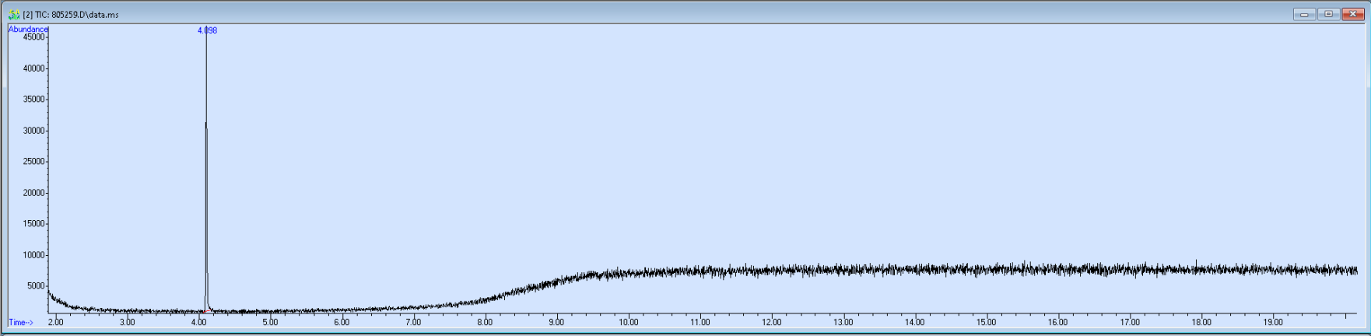Click the 4.00 tick on time axis
The image size is (1371, 336).
coord(198,322)
